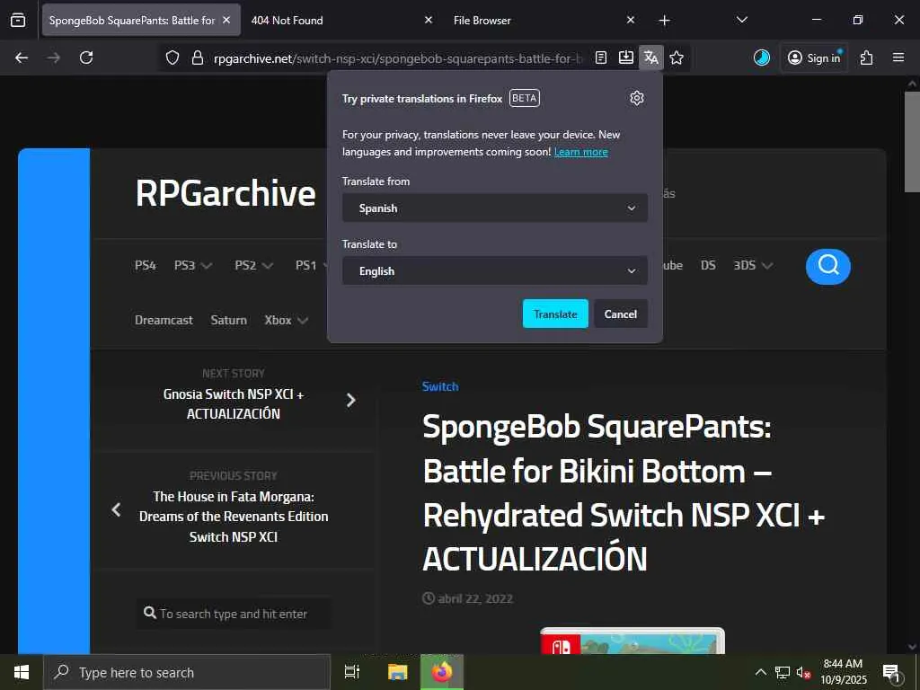Open the Extensions puzzle icon

point(867,57)
